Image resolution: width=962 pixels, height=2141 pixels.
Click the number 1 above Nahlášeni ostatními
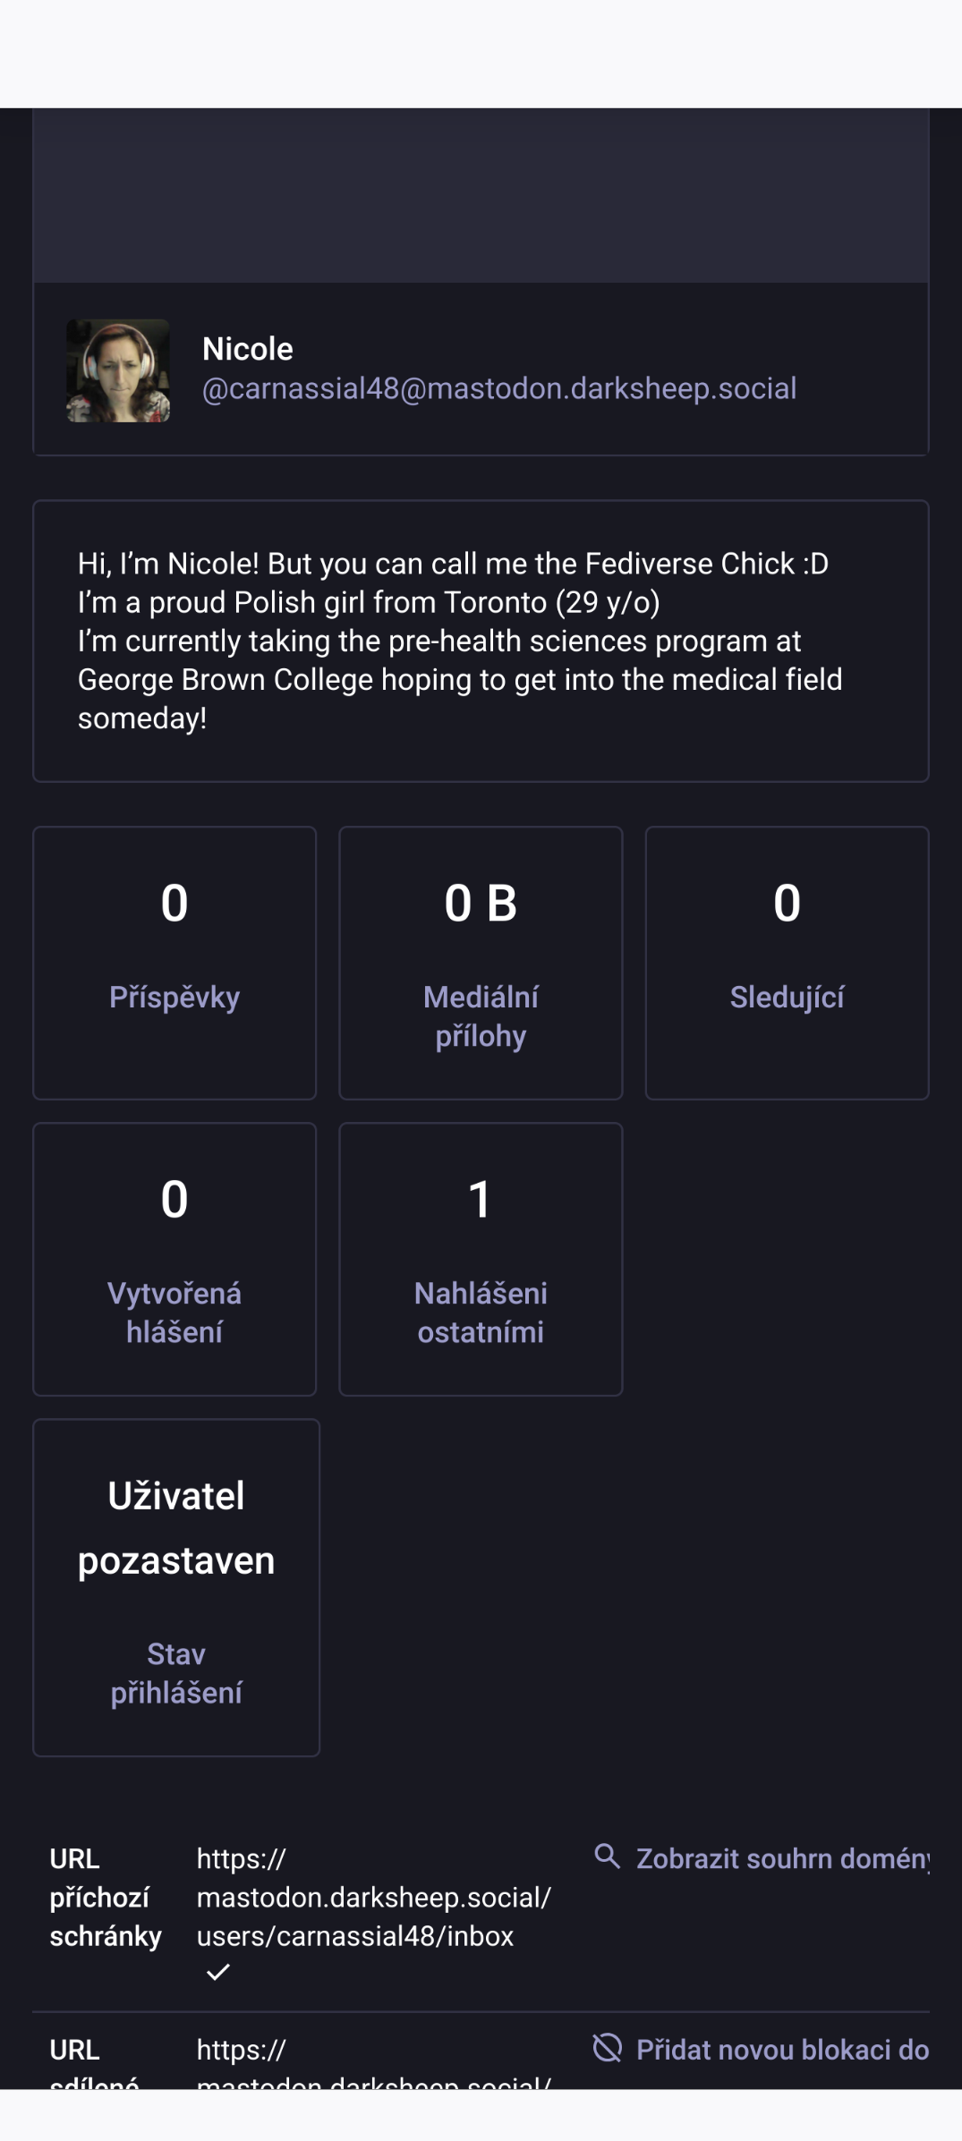pos(481,1199)
